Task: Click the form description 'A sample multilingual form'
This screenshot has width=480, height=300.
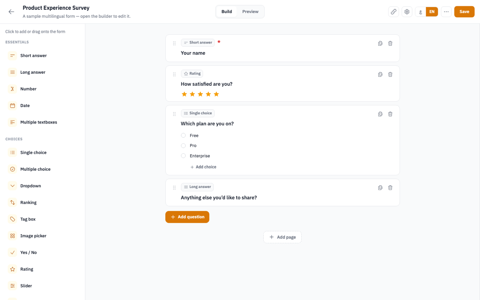Action: pyautogui.click(x=76, y=16)
